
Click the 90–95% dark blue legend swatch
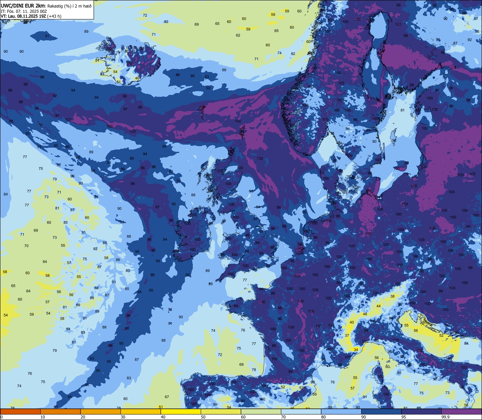click(381, 412)
